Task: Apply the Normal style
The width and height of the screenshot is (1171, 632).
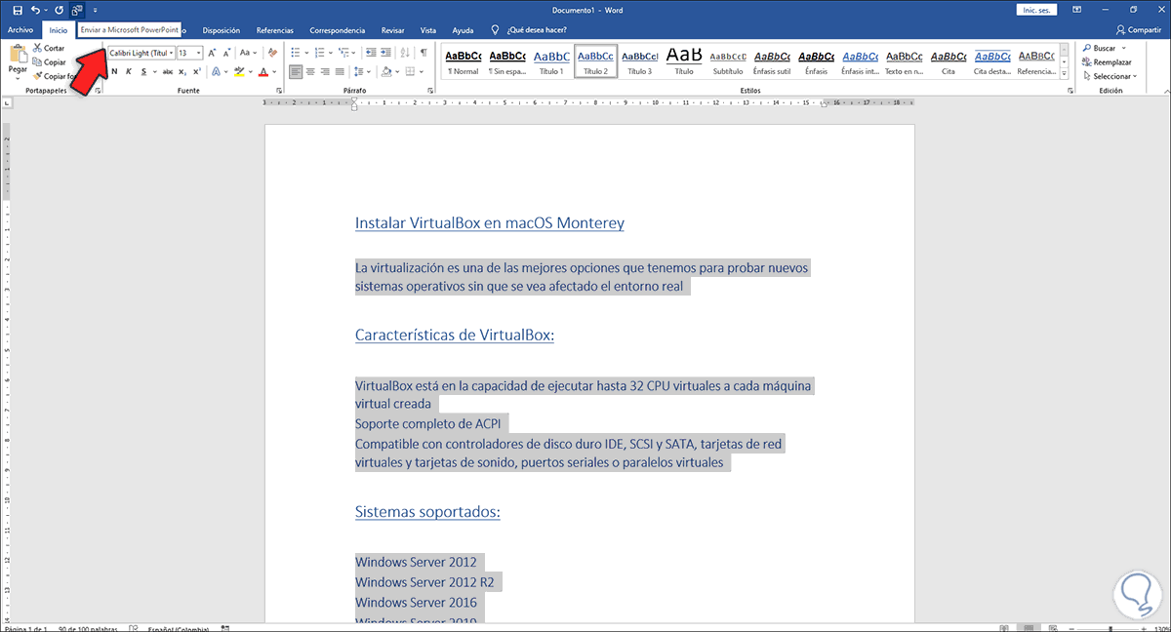Action: coord(464,61)
